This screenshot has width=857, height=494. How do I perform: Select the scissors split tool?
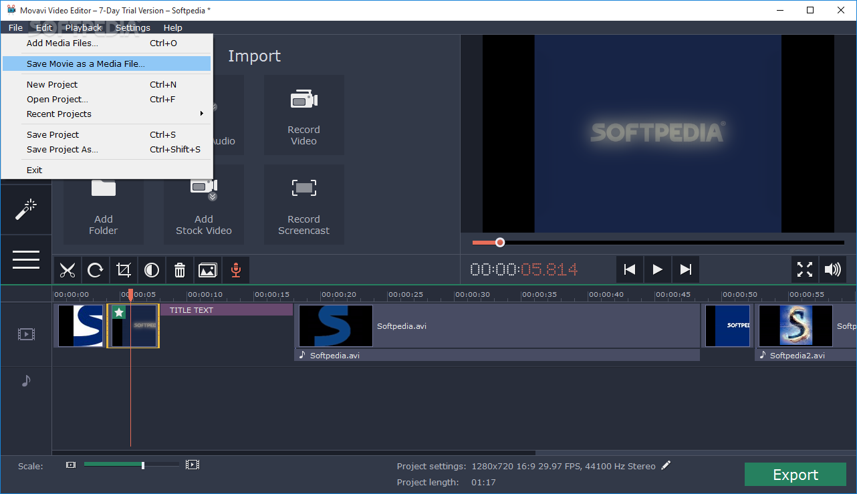tap(68, 270)
